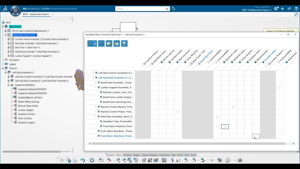This screenshot has height=169, width=300.
Task: Switch to the Standard toolbar tab
Action: point(110,155)
